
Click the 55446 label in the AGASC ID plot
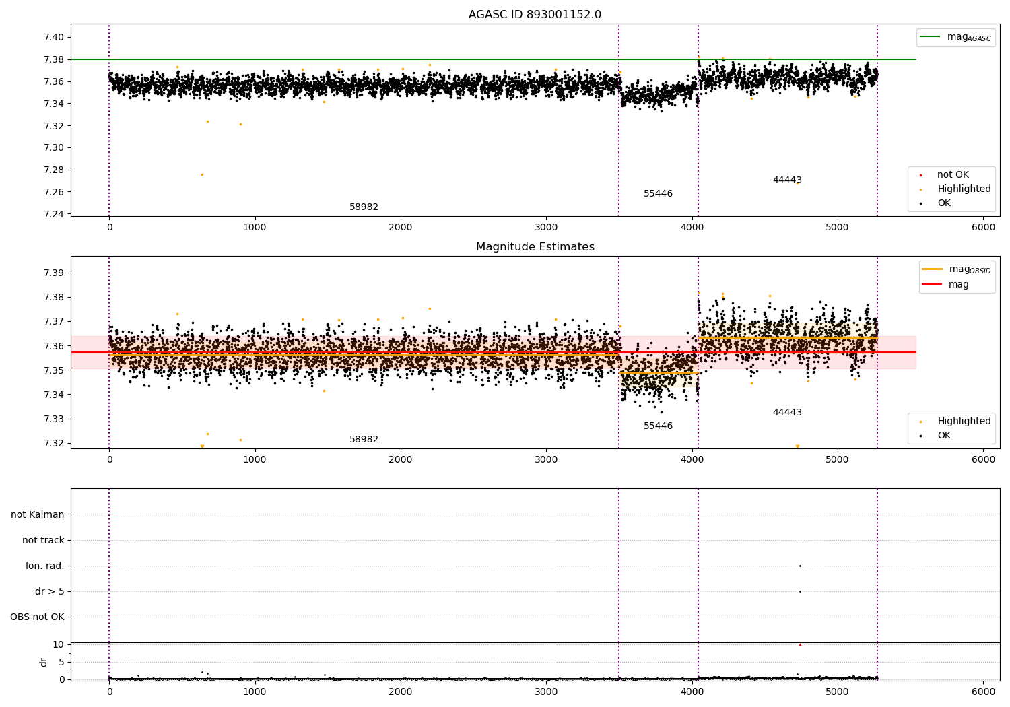point(658,194)
